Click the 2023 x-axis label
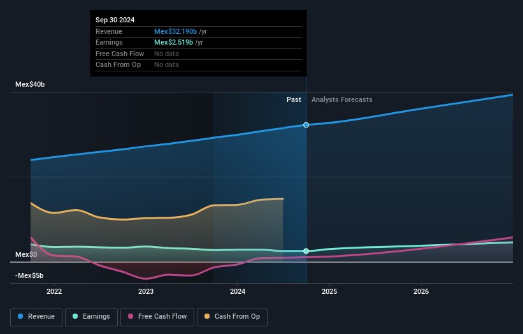 tap(146, 291)
